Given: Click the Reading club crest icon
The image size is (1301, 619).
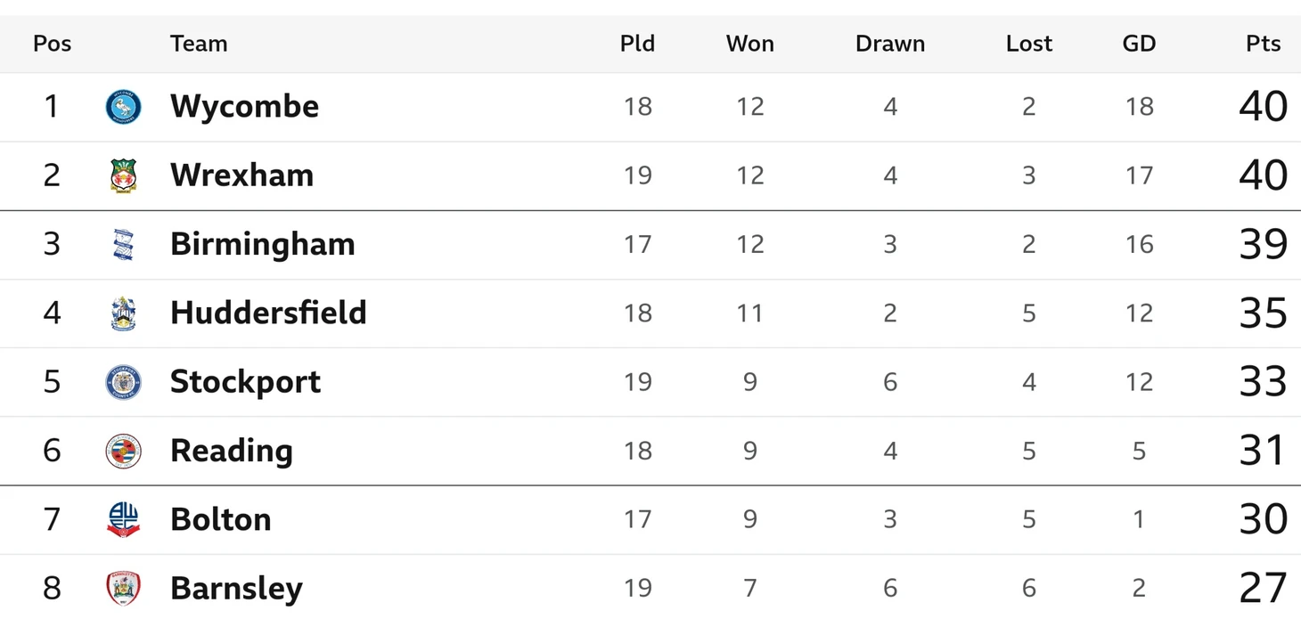Looking at the screenshot, I should click(123, 451).
